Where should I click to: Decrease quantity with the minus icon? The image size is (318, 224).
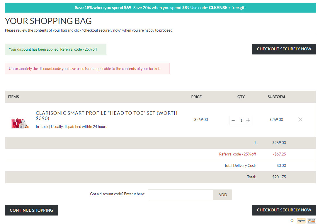(233, 121)
